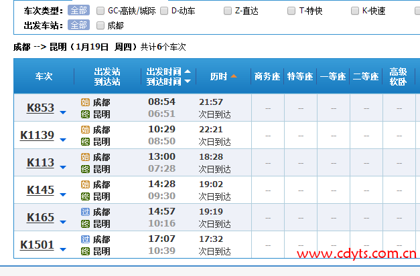Check the 成都 departure station checkbox
This screenshot has height=276, width=420.
100,25
